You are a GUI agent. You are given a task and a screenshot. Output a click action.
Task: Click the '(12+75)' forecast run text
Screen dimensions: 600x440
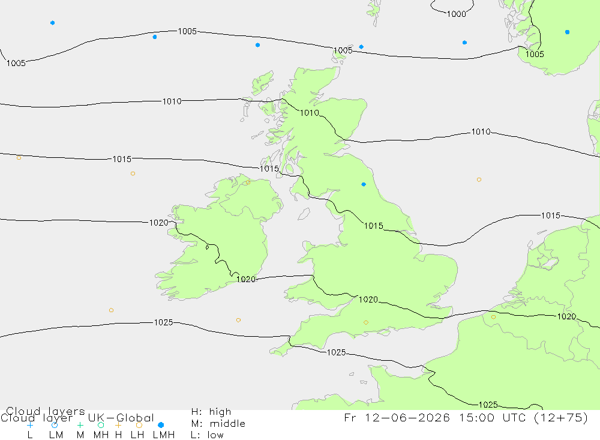click(560, 417)
